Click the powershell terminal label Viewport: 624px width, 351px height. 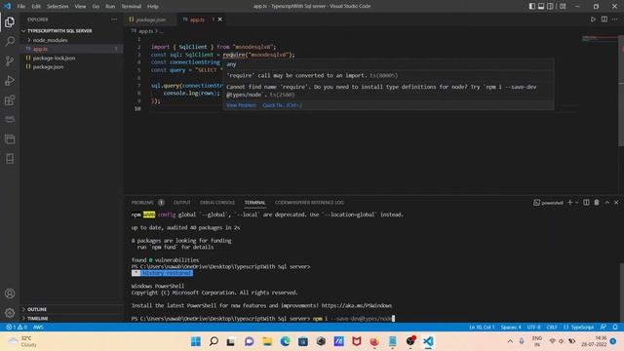click(548, 203)
